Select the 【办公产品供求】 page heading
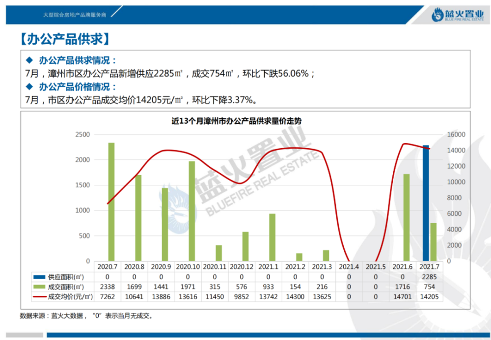 point(65,39)
